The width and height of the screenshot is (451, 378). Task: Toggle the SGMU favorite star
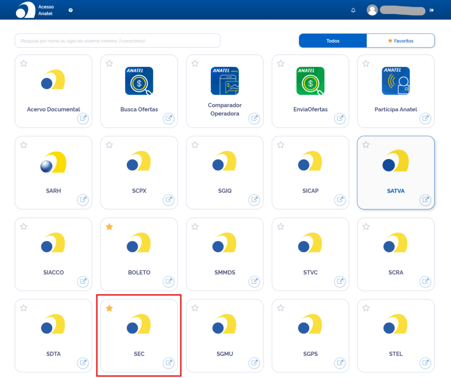(195, 308)
